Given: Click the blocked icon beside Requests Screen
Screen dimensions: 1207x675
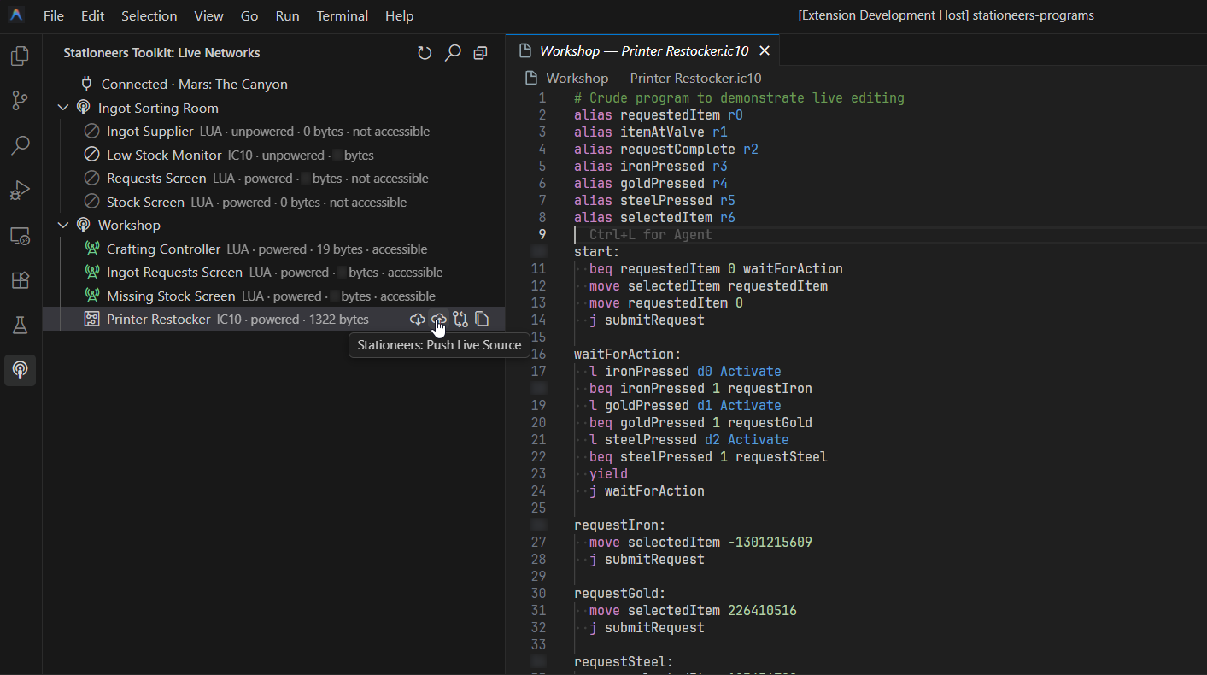Looking at the screenshot, I should coord(91,179).
